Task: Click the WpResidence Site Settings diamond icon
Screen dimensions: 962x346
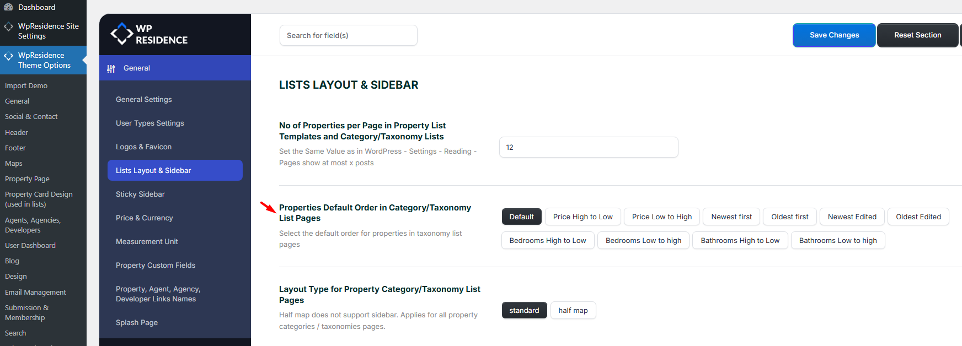Action: tap(8, 26)
